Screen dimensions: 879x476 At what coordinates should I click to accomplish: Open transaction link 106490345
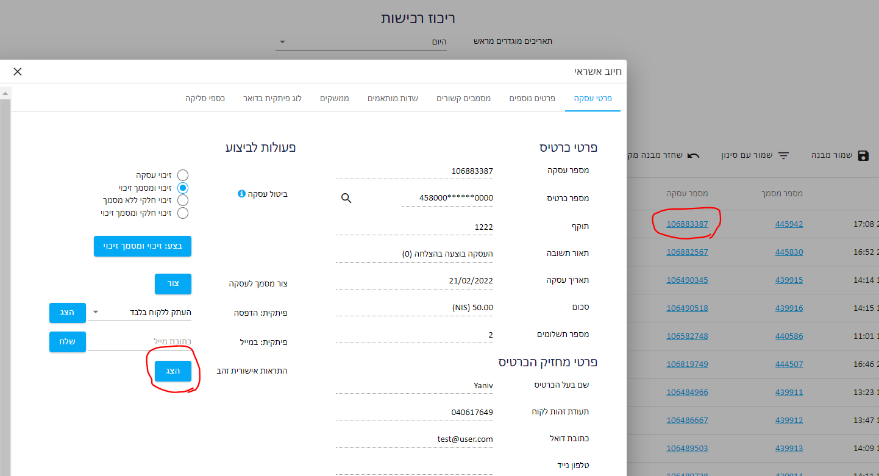tap(687, 280)
